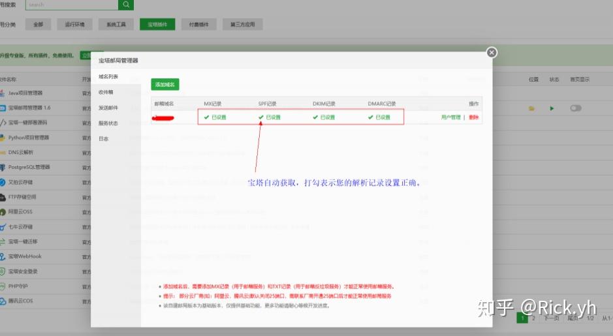Viewport: 613px width, 336px height.
Task: Click the 又拍云存储 icon
Action: coord(3,182)
